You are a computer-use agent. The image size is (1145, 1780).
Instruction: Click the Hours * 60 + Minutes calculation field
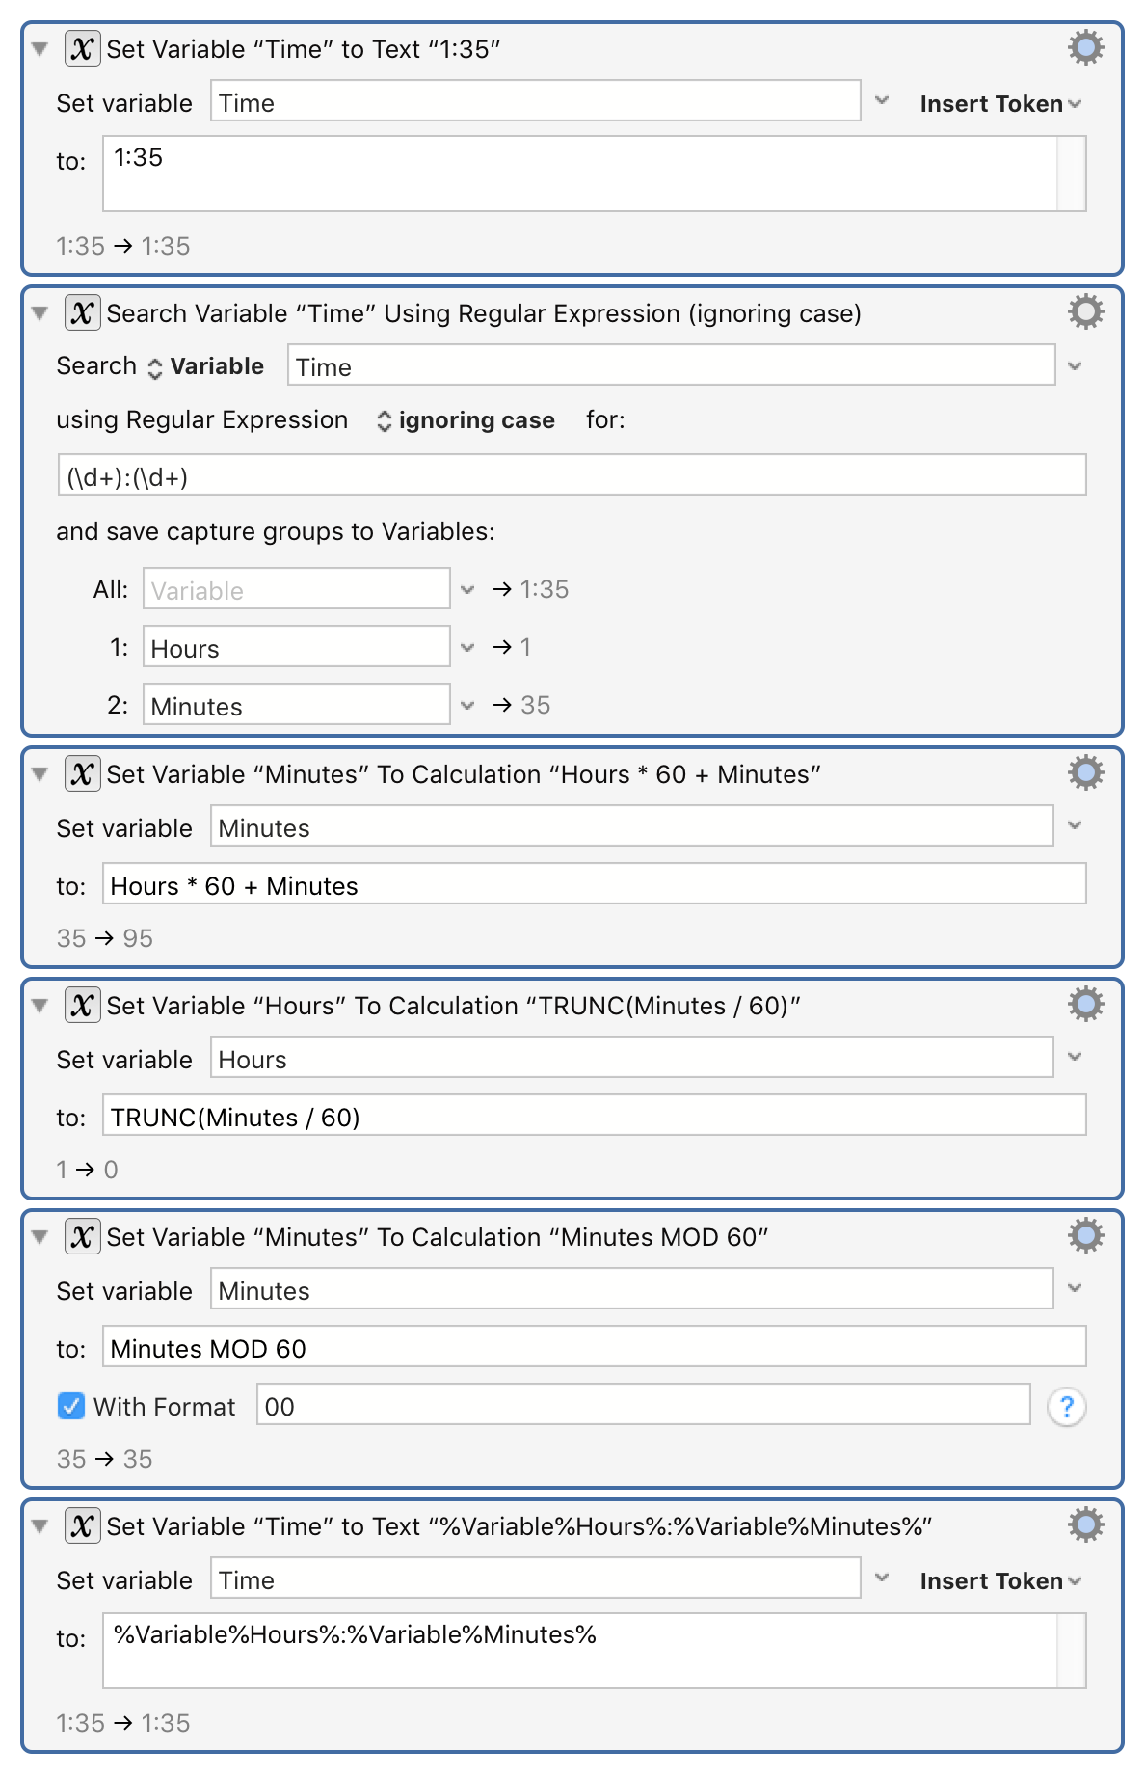(594, 884)
